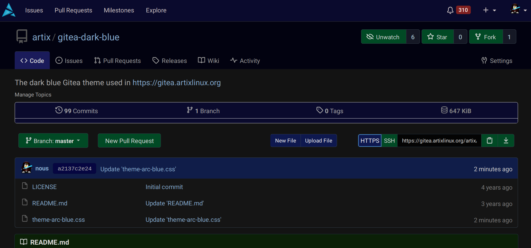Image resolution: width=531 pixels, height=248 pixels.
Task: Switch to the Wiki tab
Action: [208, 61]
